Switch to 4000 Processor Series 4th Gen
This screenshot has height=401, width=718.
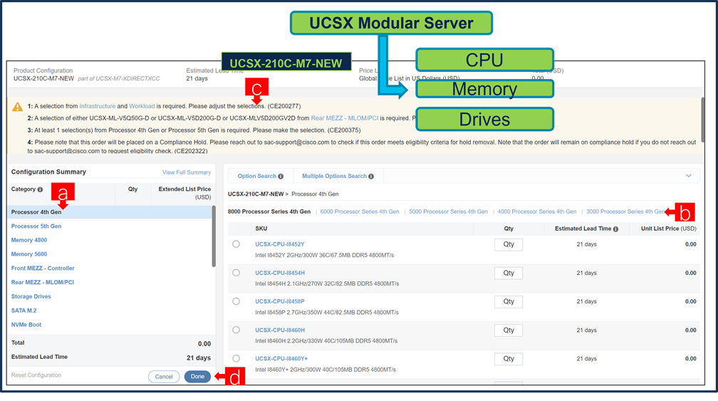536,212
